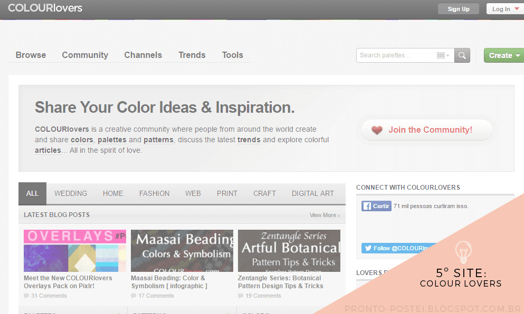
Task: Click the patterns link in description
Action: (x=158, y=140)
